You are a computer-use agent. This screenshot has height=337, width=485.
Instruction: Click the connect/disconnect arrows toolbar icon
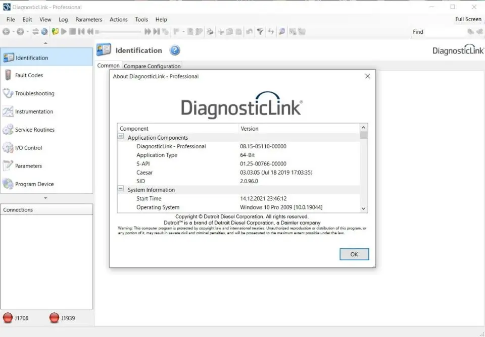[x=35, y=31]
